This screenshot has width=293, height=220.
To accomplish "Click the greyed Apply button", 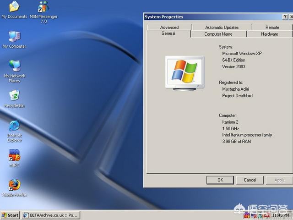I will (279, 180).
